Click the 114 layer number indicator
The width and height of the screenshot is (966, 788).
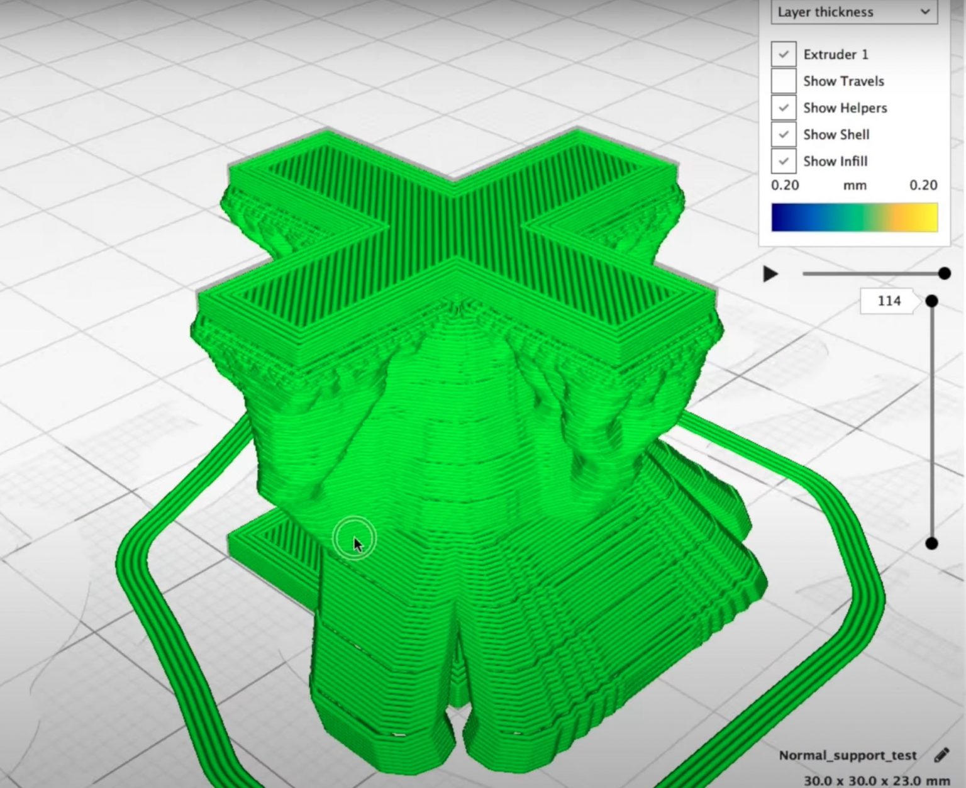(x=889, y=301)
